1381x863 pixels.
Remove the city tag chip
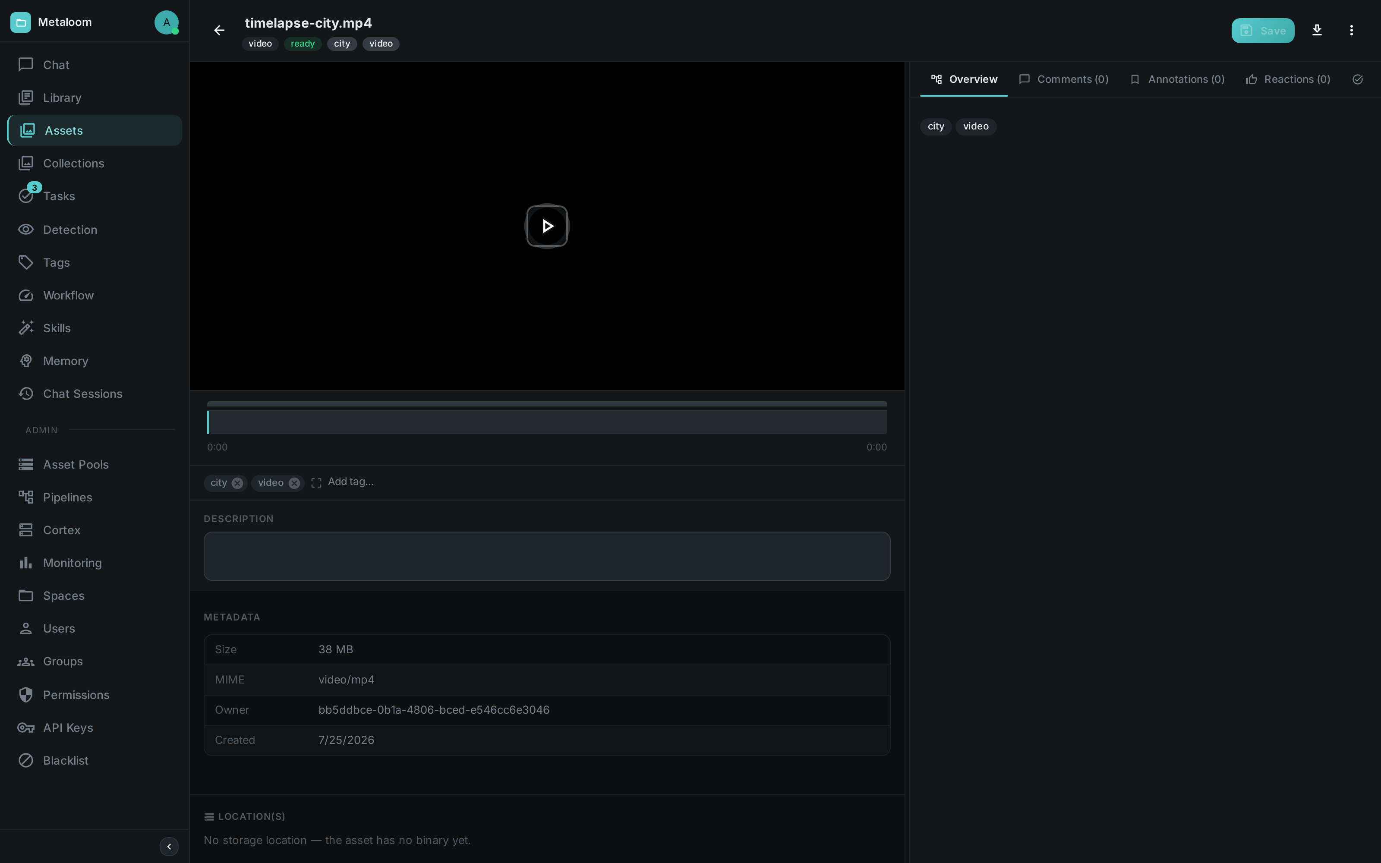[237, 483]
